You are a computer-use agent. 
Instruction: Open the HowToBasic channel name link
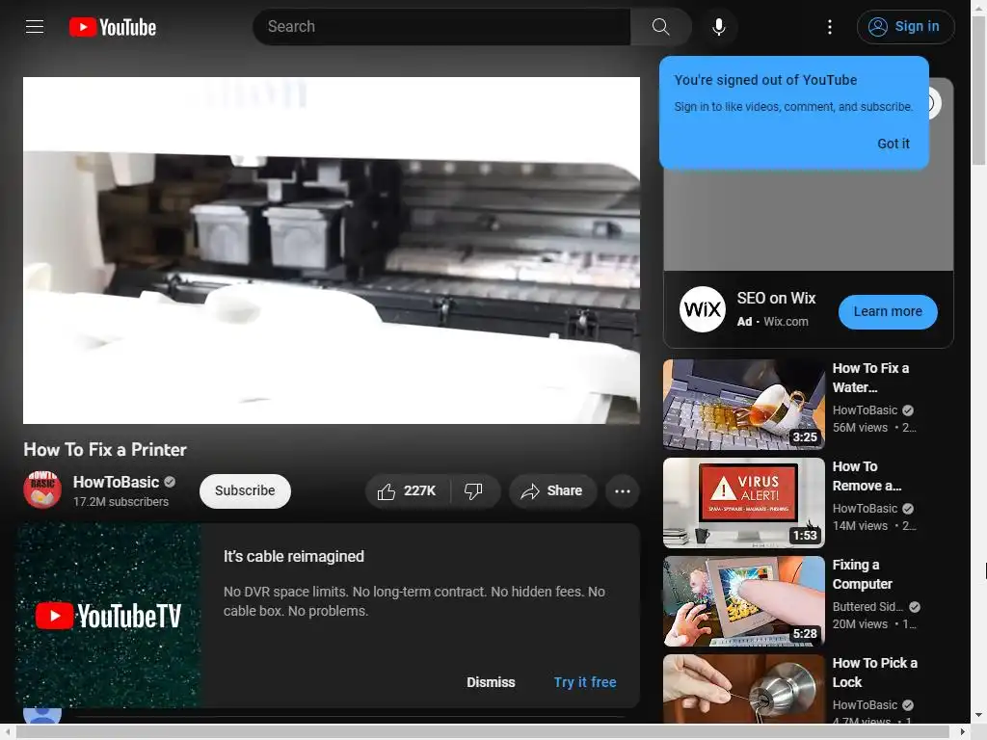[x=116, y=482]
